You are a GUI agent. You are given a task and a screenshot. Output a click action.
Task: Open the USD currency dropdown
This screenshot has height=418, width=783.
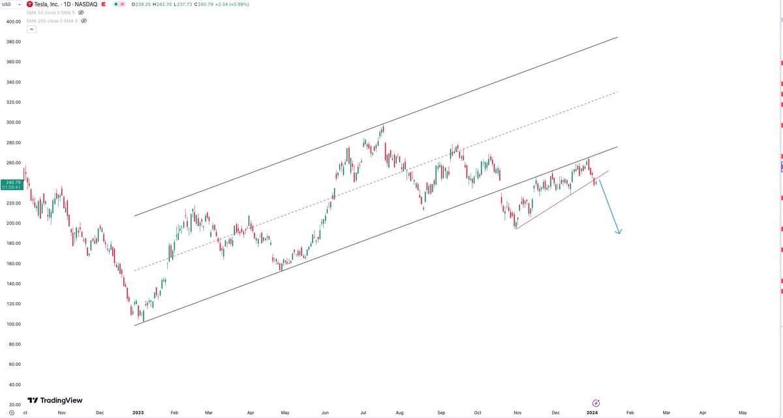[11, 4]
